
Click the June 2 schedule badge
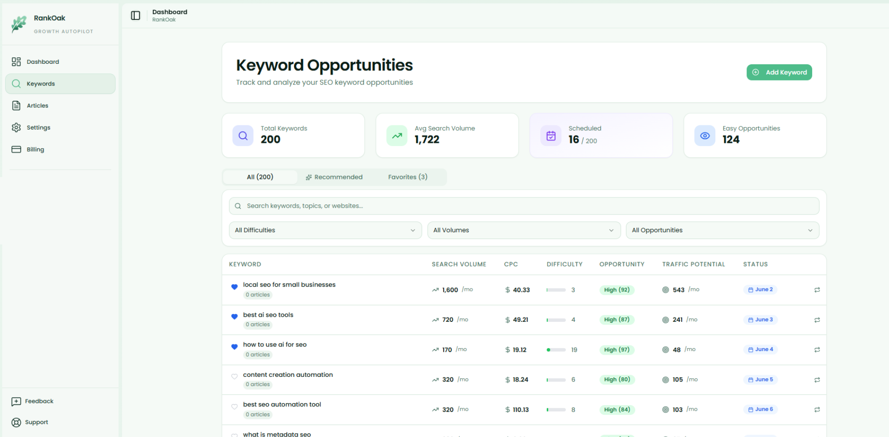click(760, 289)
